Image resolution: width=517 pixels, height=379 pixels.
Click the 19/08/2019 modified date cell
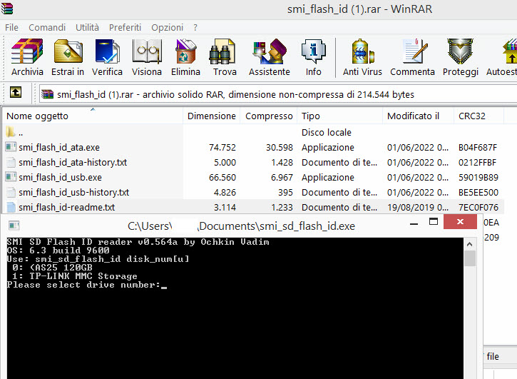click(x=418, y=207)
